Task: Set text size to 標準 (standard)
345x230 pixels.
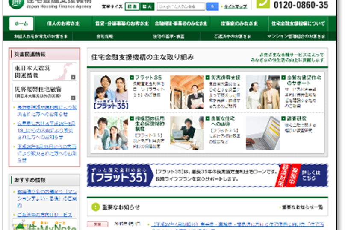Action: 132,6
